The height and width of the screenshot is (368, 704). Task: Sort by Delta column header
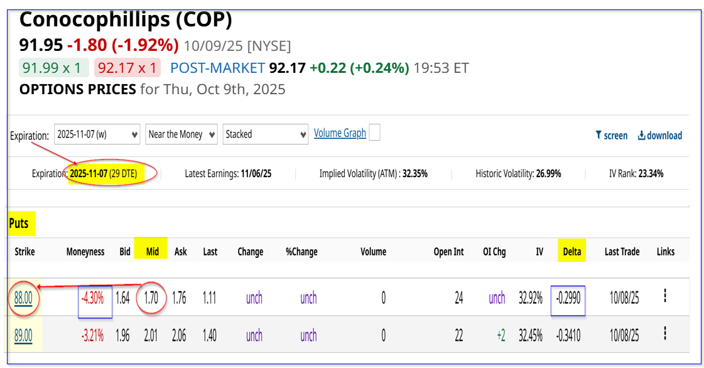click(571, 252)
